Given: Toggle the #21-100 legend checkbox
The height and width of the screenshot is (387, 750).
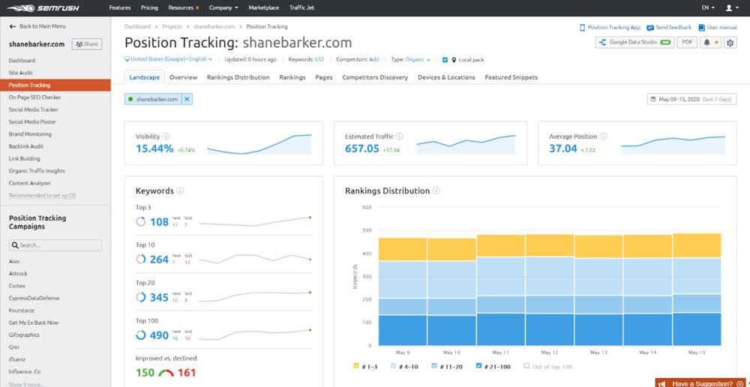Looking at the screenshot, I should (x=478, y=365).
